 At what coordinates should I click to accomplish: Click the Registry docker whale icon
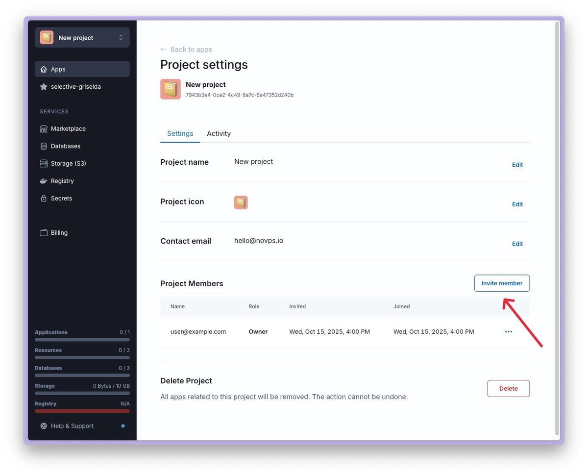coord(44,181)
